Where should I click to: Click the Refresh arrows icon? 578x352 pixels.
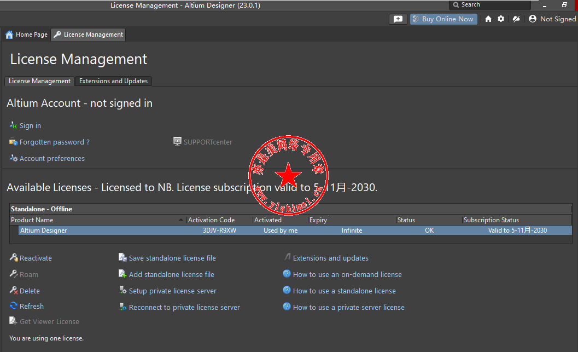point(13,305)
